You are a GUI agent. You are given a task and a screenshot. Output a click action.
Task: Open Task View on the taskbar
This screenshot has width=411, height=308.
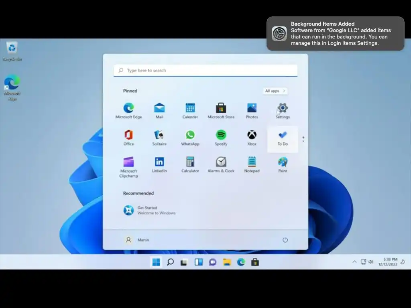click(x=184, y=262)
